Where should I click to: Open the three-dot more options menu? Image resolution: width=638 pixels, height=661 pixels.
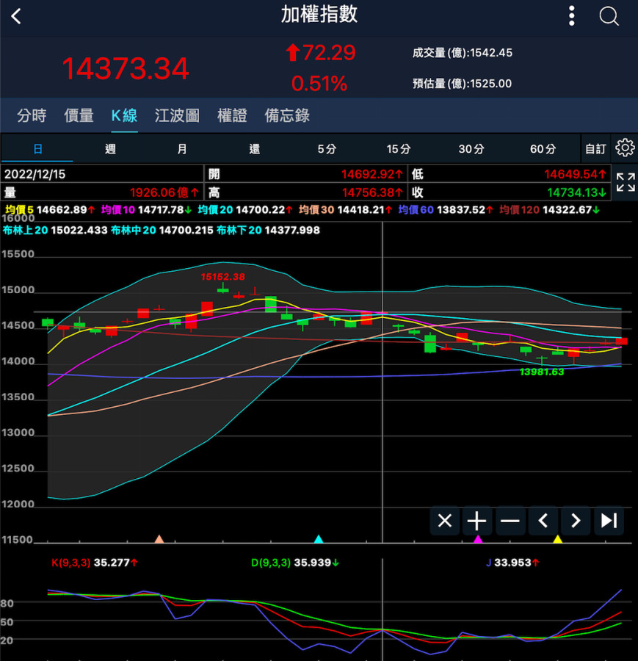572,15
